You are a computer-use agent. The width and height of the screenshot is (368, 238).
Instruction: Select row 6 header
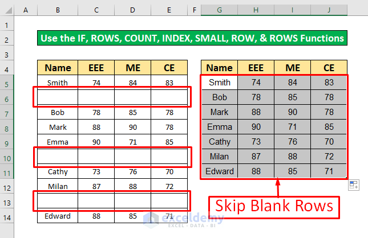[x=7, y=97]
